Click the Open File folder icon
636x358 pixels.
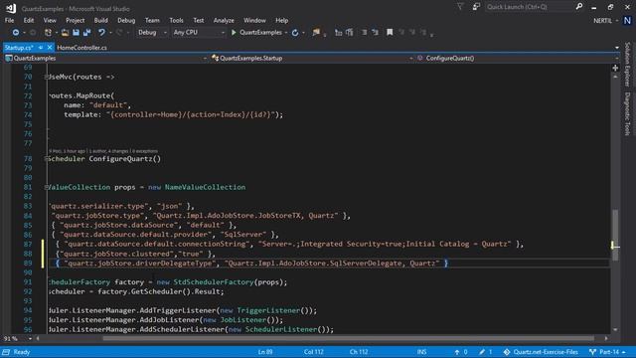[x=65, y=33]
